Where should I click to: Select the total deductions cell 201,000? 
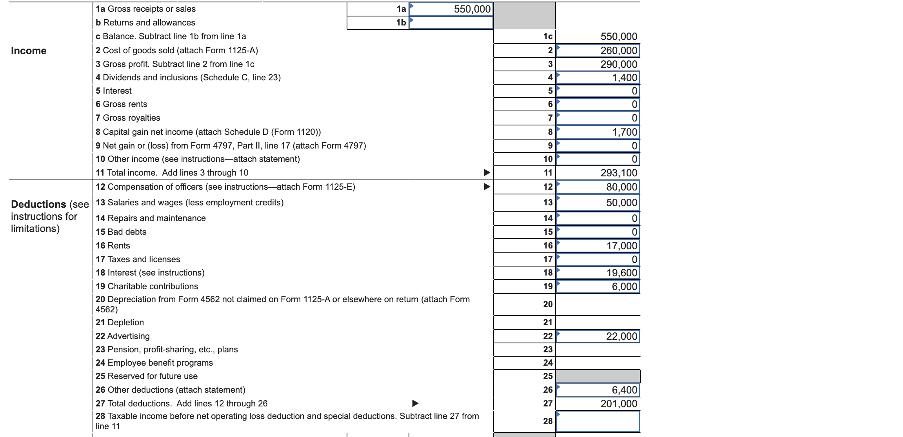pos(598,404)
